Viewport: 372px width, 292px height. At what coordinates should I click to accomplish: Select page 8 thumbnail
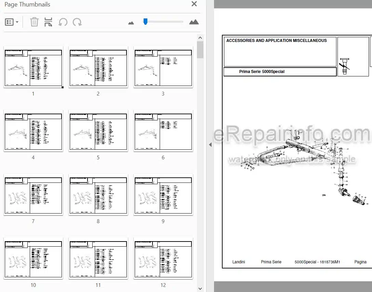(98, 195)
